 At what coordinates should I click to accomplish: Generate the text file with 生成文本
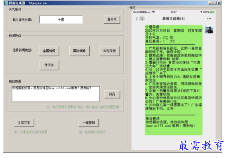(24, 123)
